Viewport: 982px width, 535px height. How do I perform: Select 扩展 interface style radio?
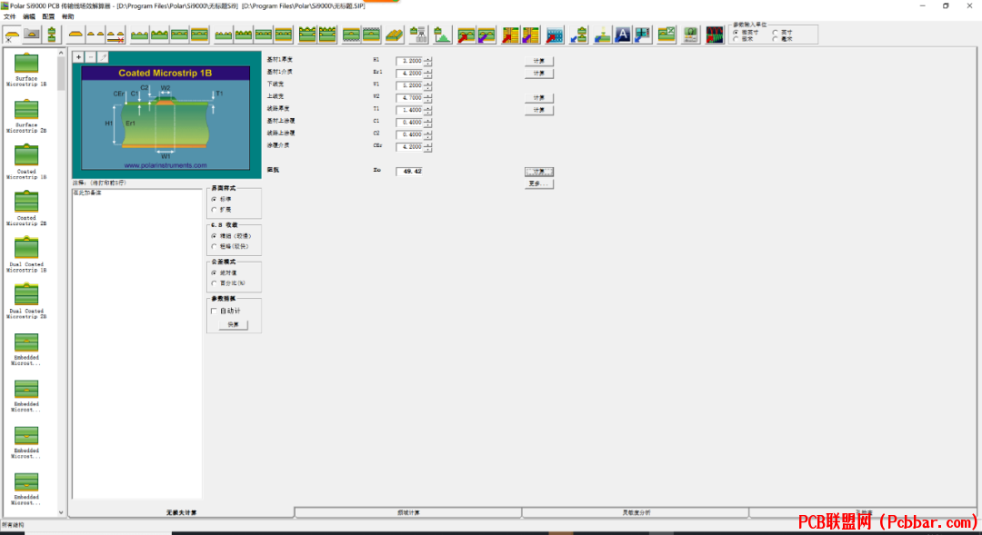tap(215, 210)
